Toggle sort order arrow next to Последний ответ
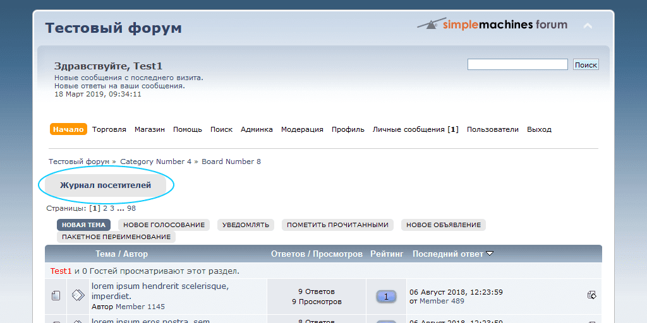This screenshot has height=323, width=647. pyautogui.click(x=490, y=254)
